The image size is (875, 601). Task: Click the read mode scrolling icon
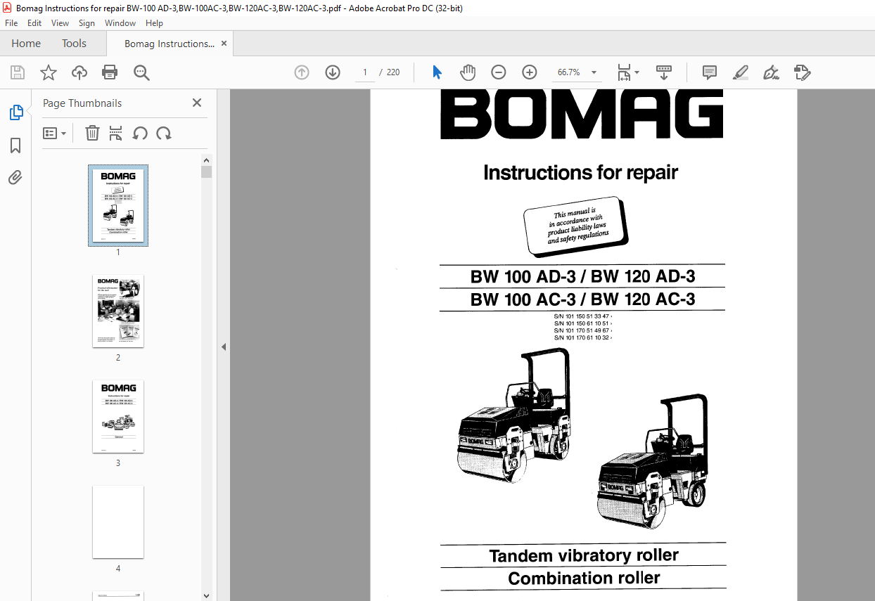pos(664,72)
